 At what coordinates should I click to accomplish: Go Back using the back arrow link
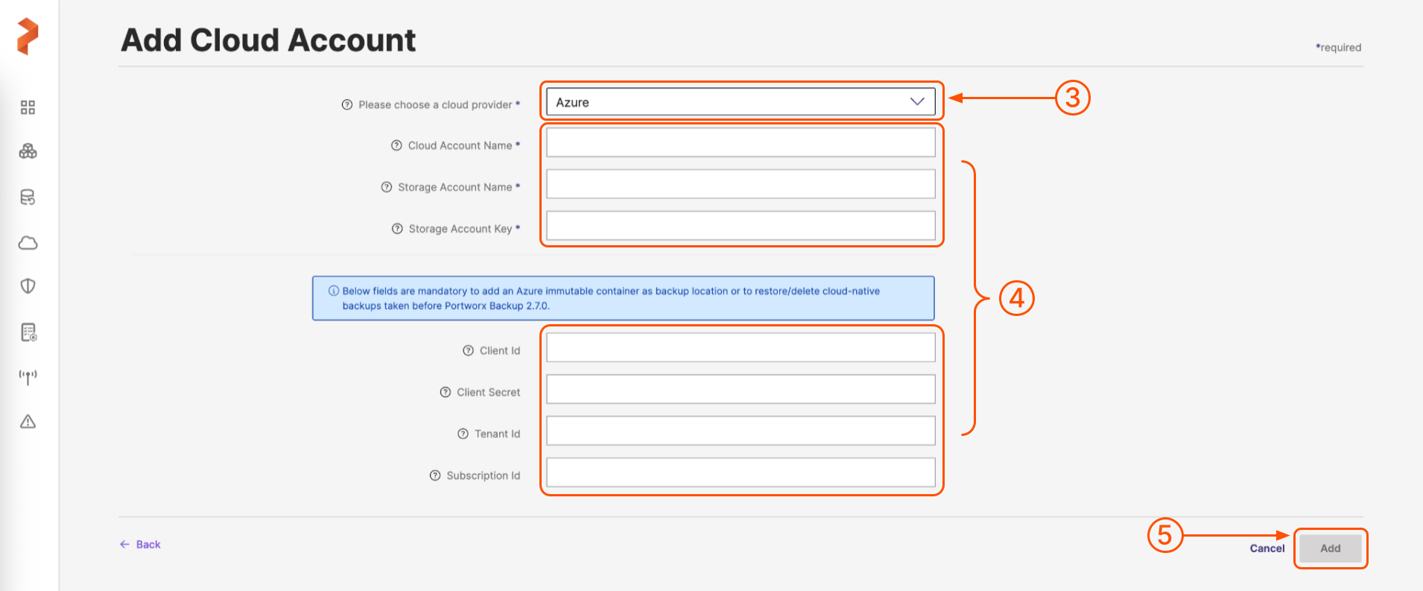pos(141,545)
